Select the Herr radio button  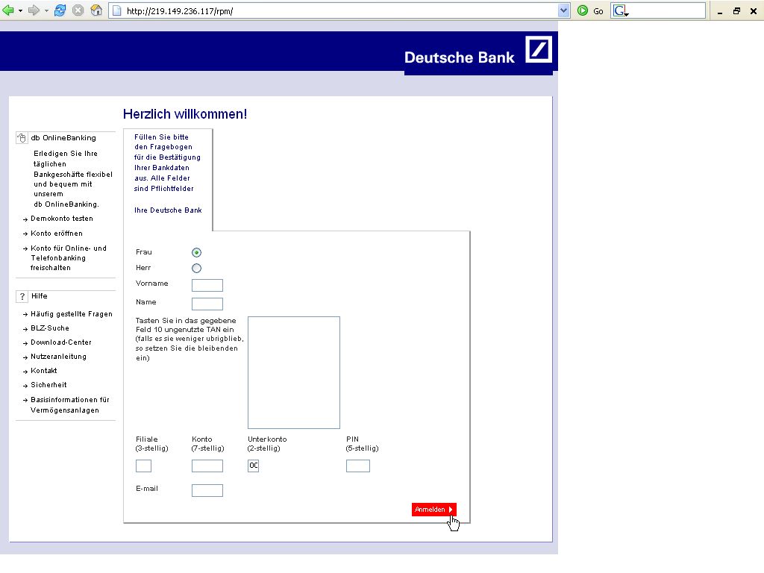pos(196,268)
